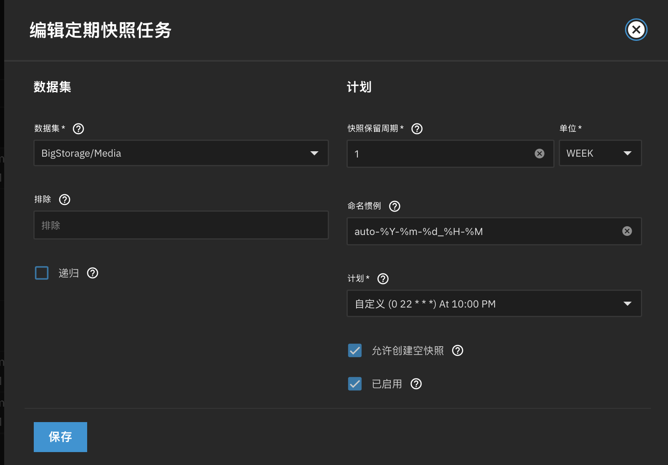Close the edit snapshot task dialog
Screen dimensions: 668x465
[636, 30]
